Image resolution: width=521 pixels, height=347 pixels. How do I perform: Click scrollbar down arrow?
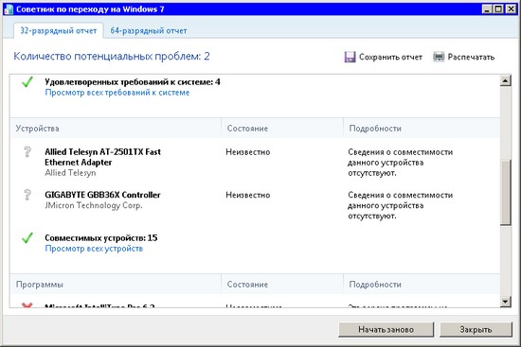506,302
